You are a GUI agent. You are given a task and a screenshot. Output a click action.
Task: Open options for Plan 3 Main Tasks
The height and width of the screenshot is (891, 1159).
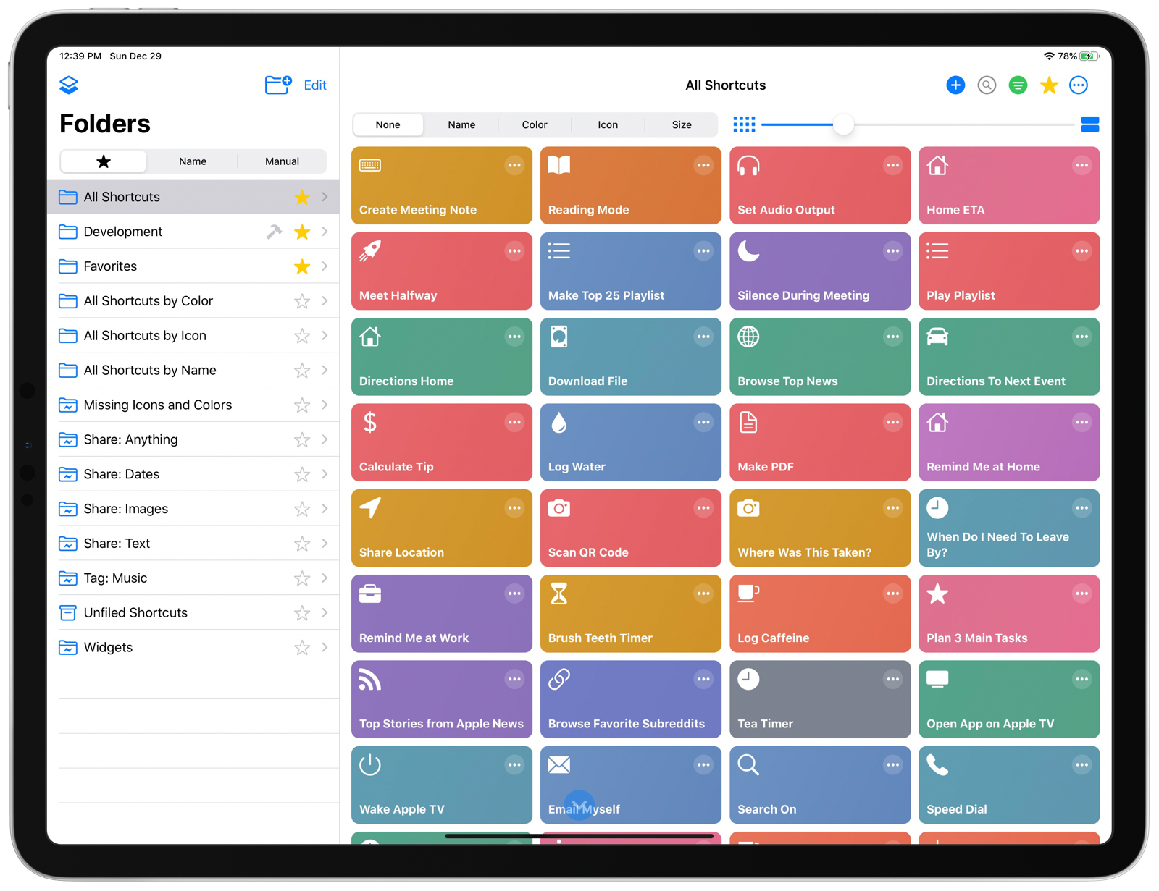(1081, 594)
